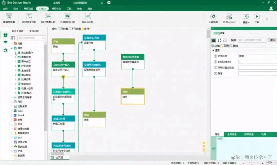
Task: Switch properties to categorized grid view
Action: [214, 40]
